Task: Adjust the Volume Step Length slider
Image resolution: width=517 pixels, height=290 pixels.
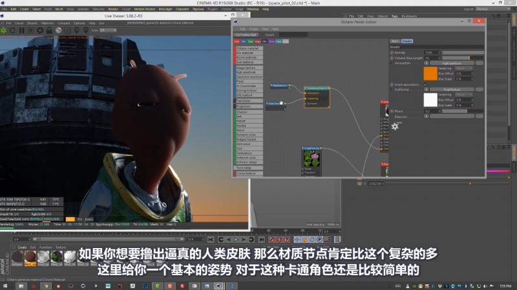Action: click(x=463, y=58)
